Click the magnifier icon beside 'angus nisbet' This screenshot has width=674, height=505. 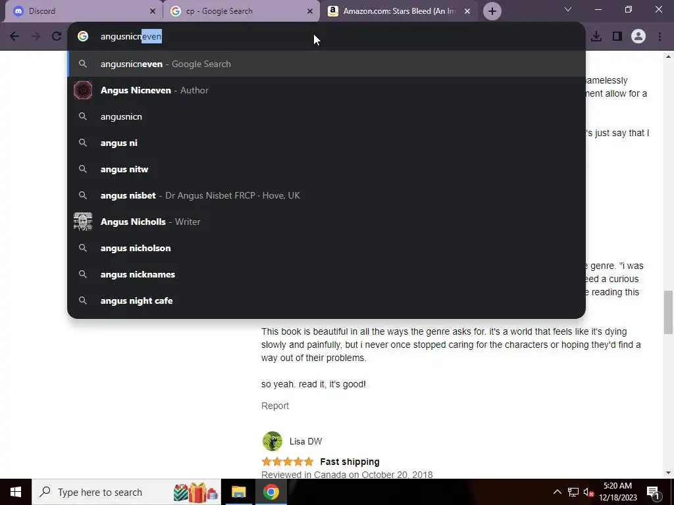pos(83,195)
